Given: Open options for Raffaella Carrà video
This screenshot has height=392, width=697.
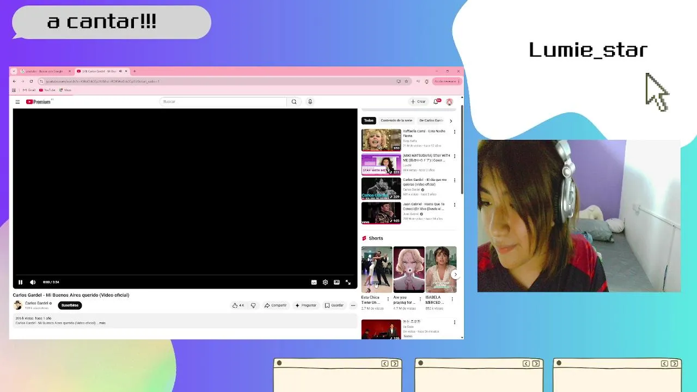Looking at the screenshot, I should click(455, 132).
